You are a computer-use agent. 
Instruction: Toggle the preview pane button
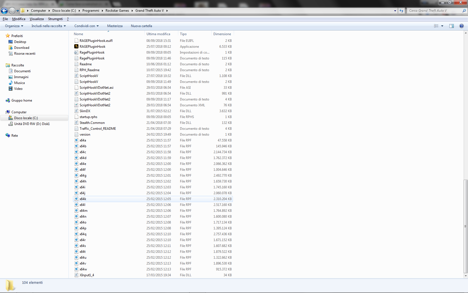click(452, 26)
